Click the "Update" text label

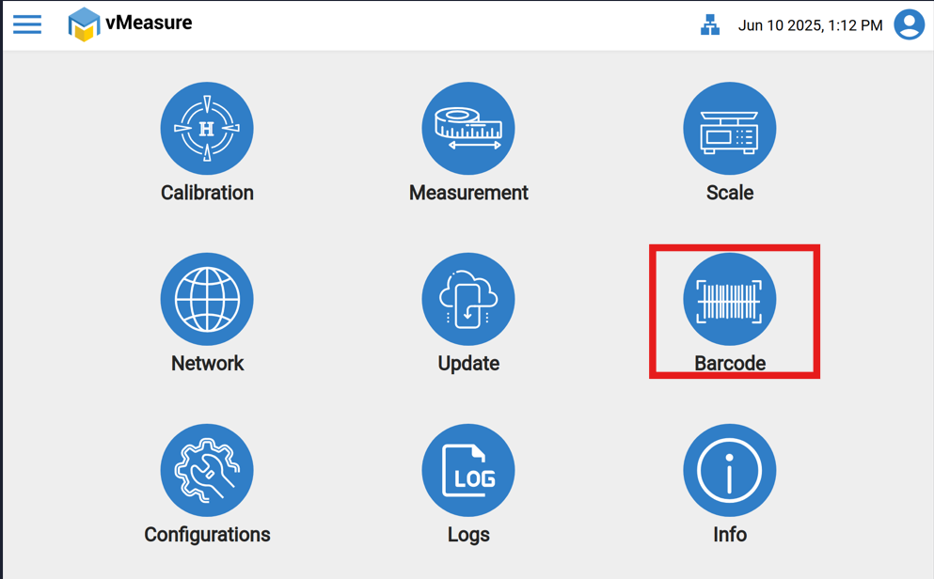[468, 364]
